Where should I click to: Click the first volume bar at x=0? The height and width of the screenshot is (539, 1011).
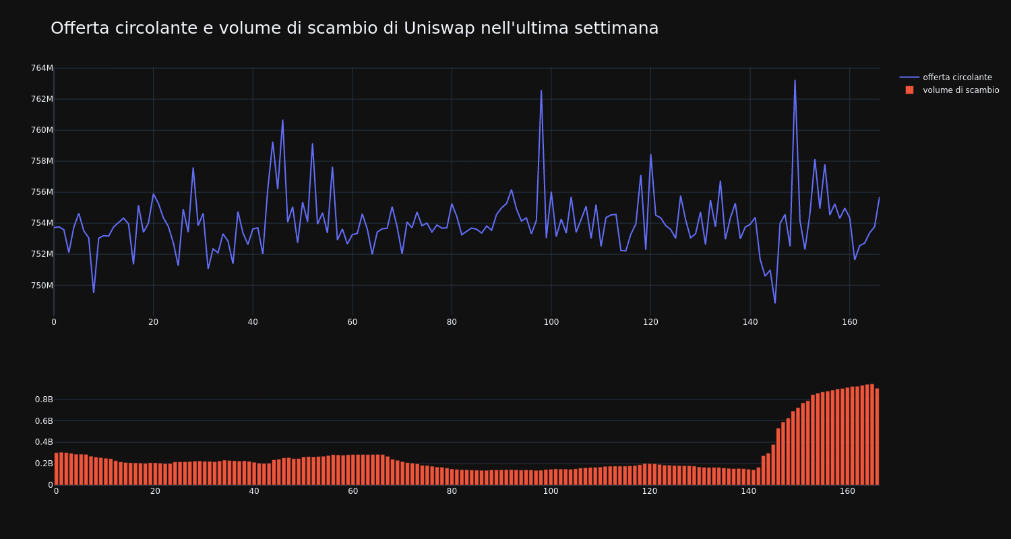(56, 469)
